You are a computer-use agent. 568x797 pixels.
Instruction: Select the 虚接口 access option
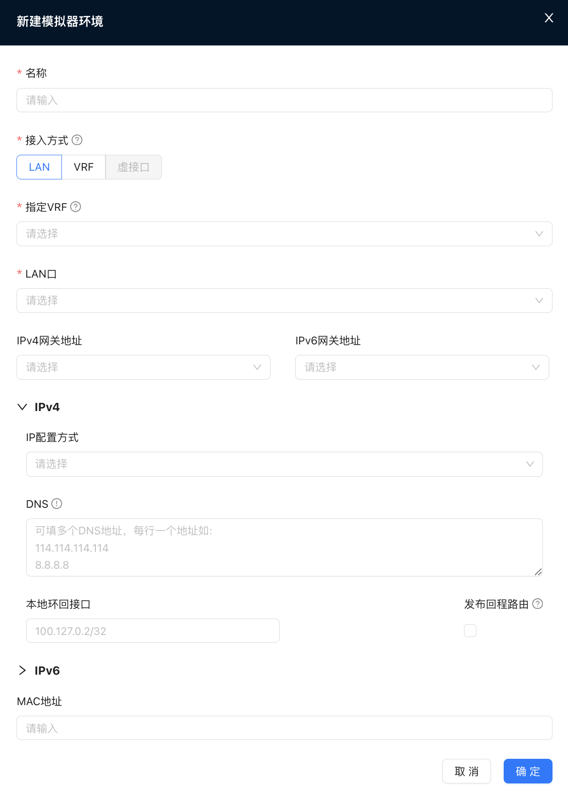click(x=134, y=167)
